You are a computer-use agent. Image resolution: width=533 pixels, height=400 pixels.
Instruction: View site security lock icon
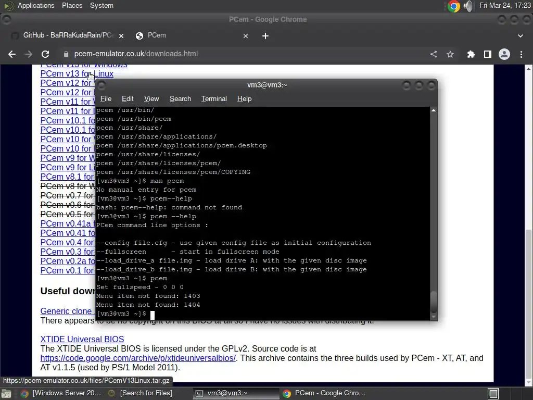pyautogui.click(x=66, y=54)
